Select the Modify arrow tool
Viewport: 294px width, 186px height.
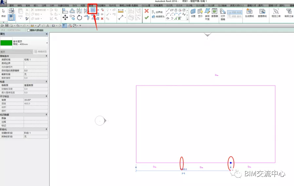3,11
